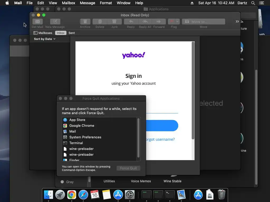Open Voice Memos in Applications window
This screenshot has width=270, height=202.
[x=141, y=181]
